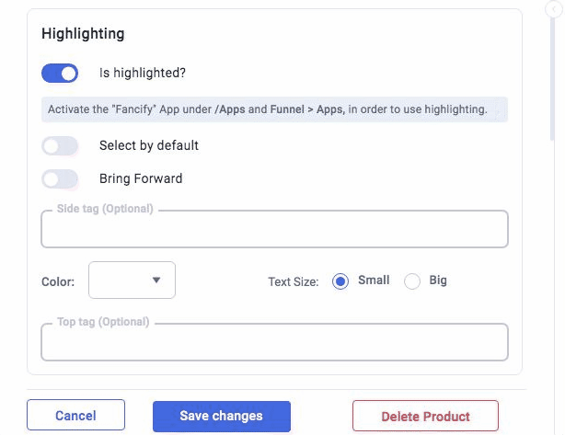Click the "Select by default" label text
Screen dimensions: 565x435
(x=149, y=145)
